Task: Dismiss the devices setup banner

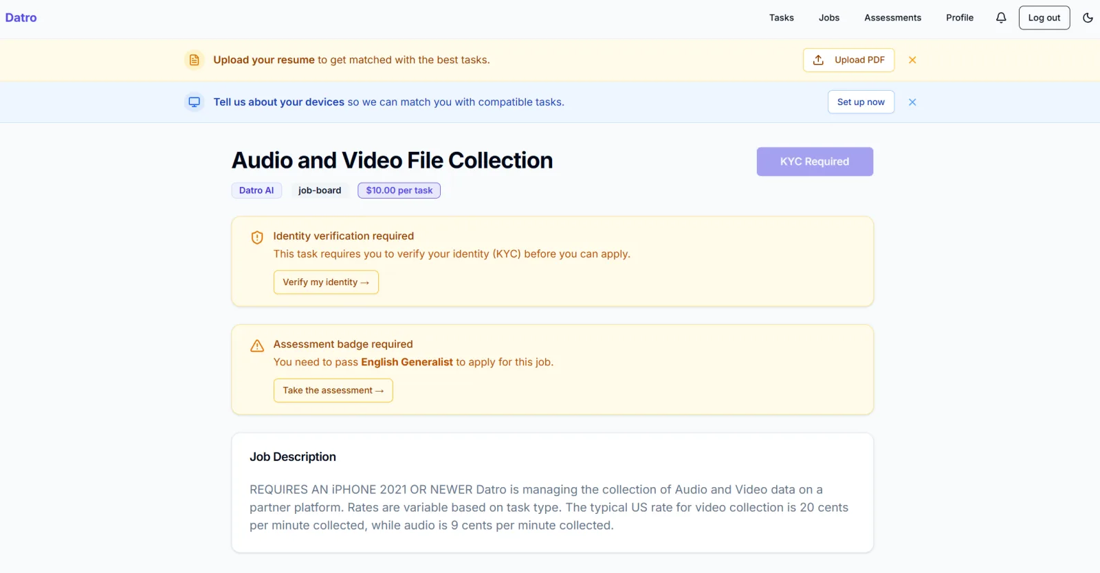Action: point(912,102)
